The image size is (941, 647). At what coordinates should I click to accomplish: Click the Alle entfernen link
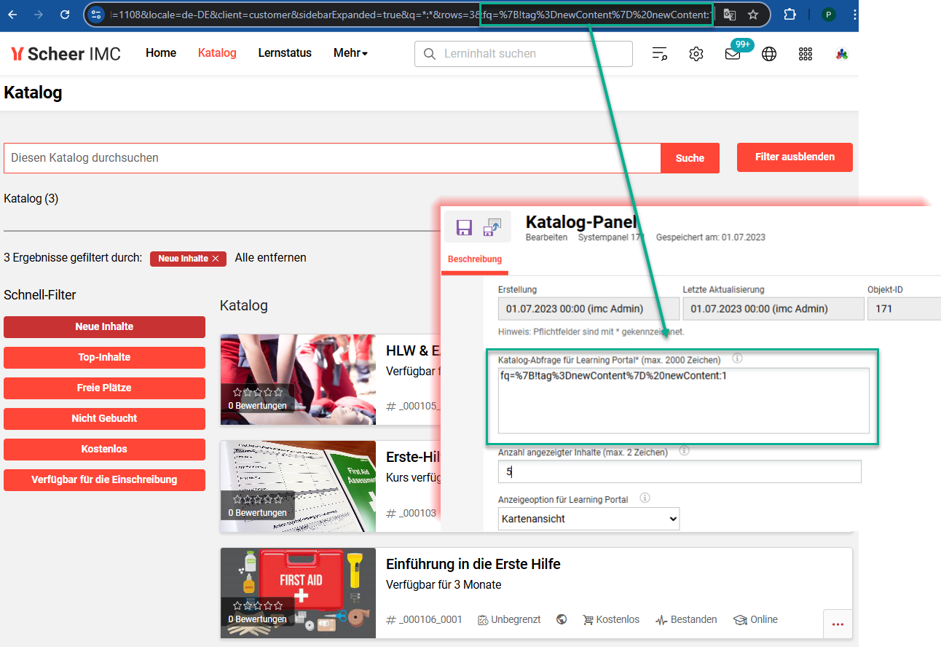(270, 258)
